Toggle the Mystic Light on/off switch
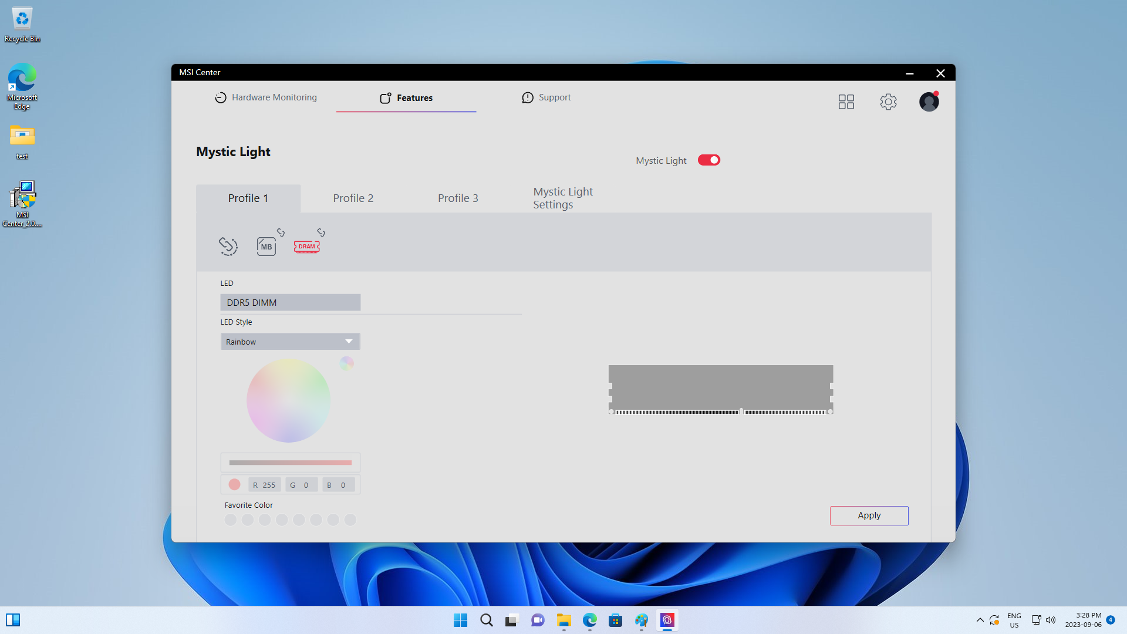 coord(708,160)
